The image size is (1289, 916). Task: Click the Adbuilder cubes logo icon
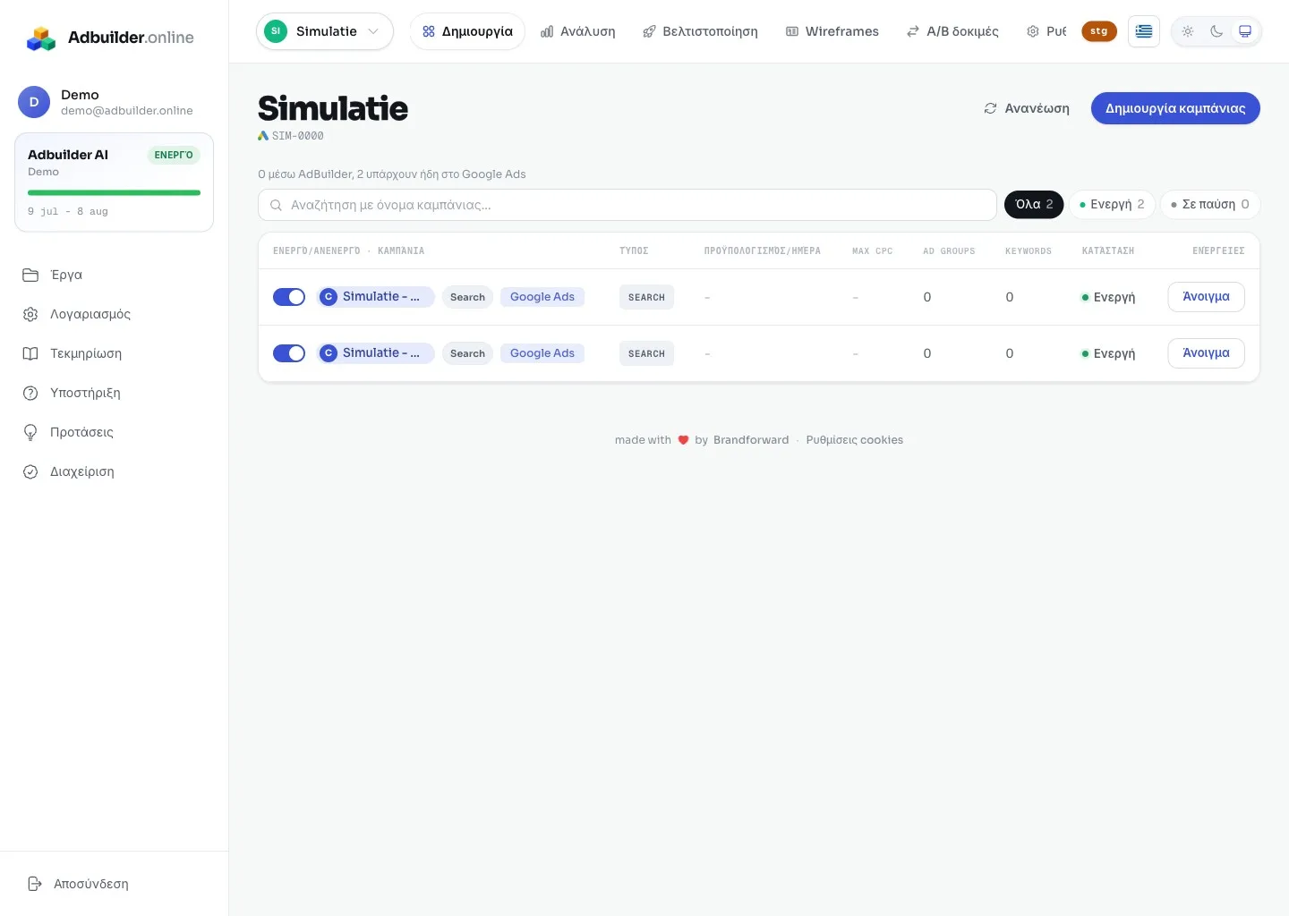pyautogui.click(x=41, y=38)
